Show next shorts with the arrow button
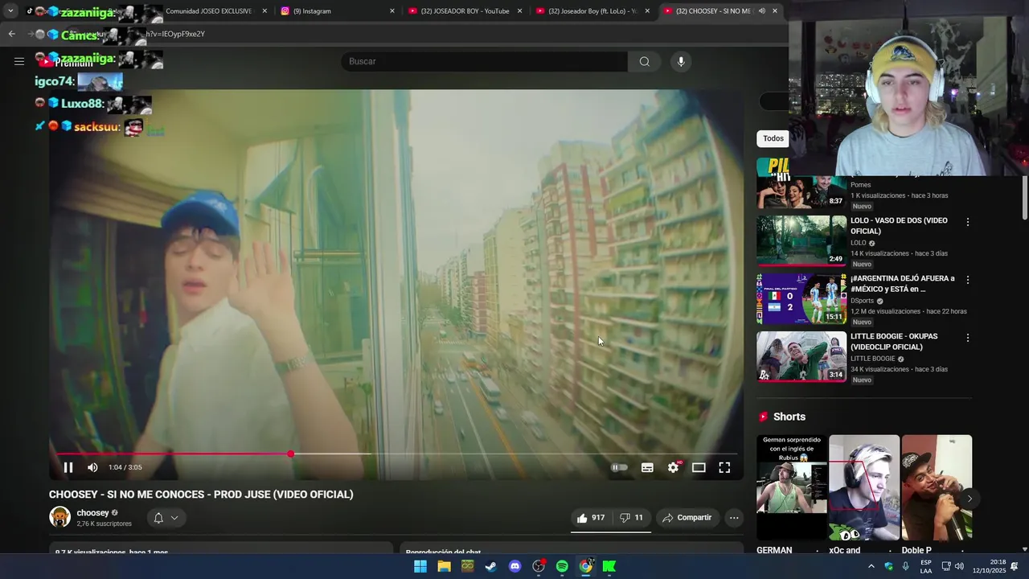Screen dimensions: 1029x579 pos(970,499)
